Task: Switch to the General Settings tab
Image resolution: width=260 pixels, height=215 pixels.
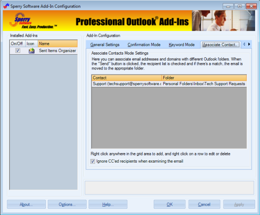Action: coord(105,45)
